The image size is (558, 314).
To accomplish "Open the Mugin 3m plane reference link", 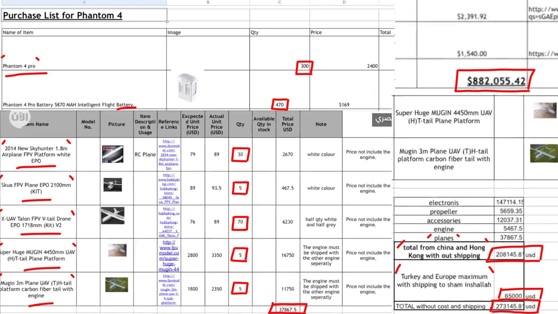I will [169, 289].
